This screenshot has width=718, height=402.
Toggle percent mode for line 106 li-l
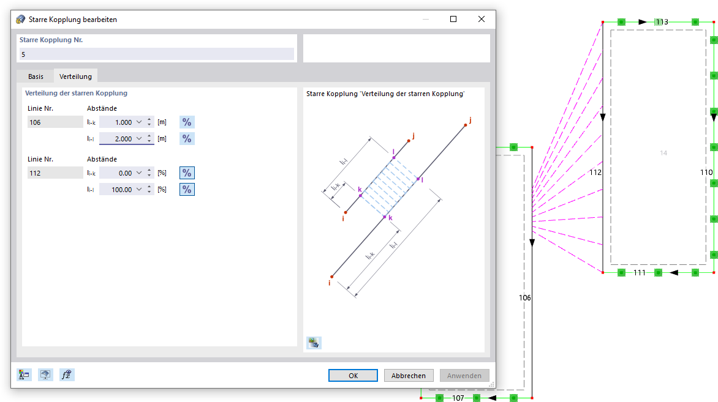pyautogui.click(x=187, y=138)
